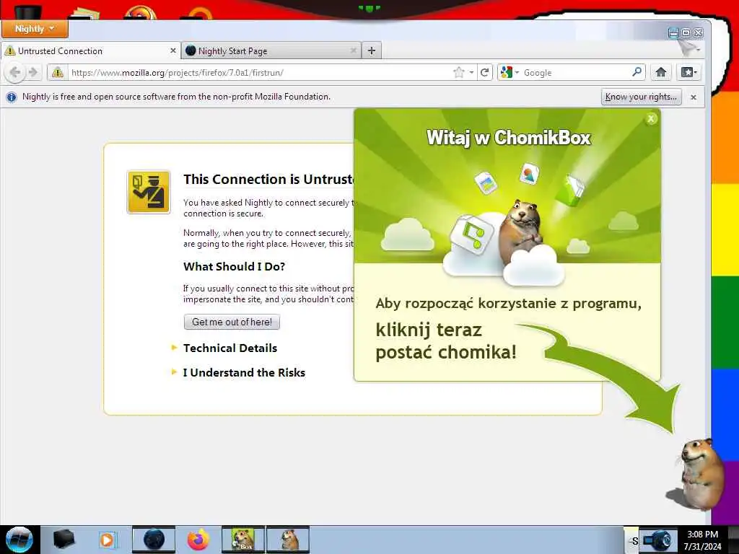Click the Get me out of here! button
Image resolution: width=739 pixels, height=554 pixels.
coord(232,322)
